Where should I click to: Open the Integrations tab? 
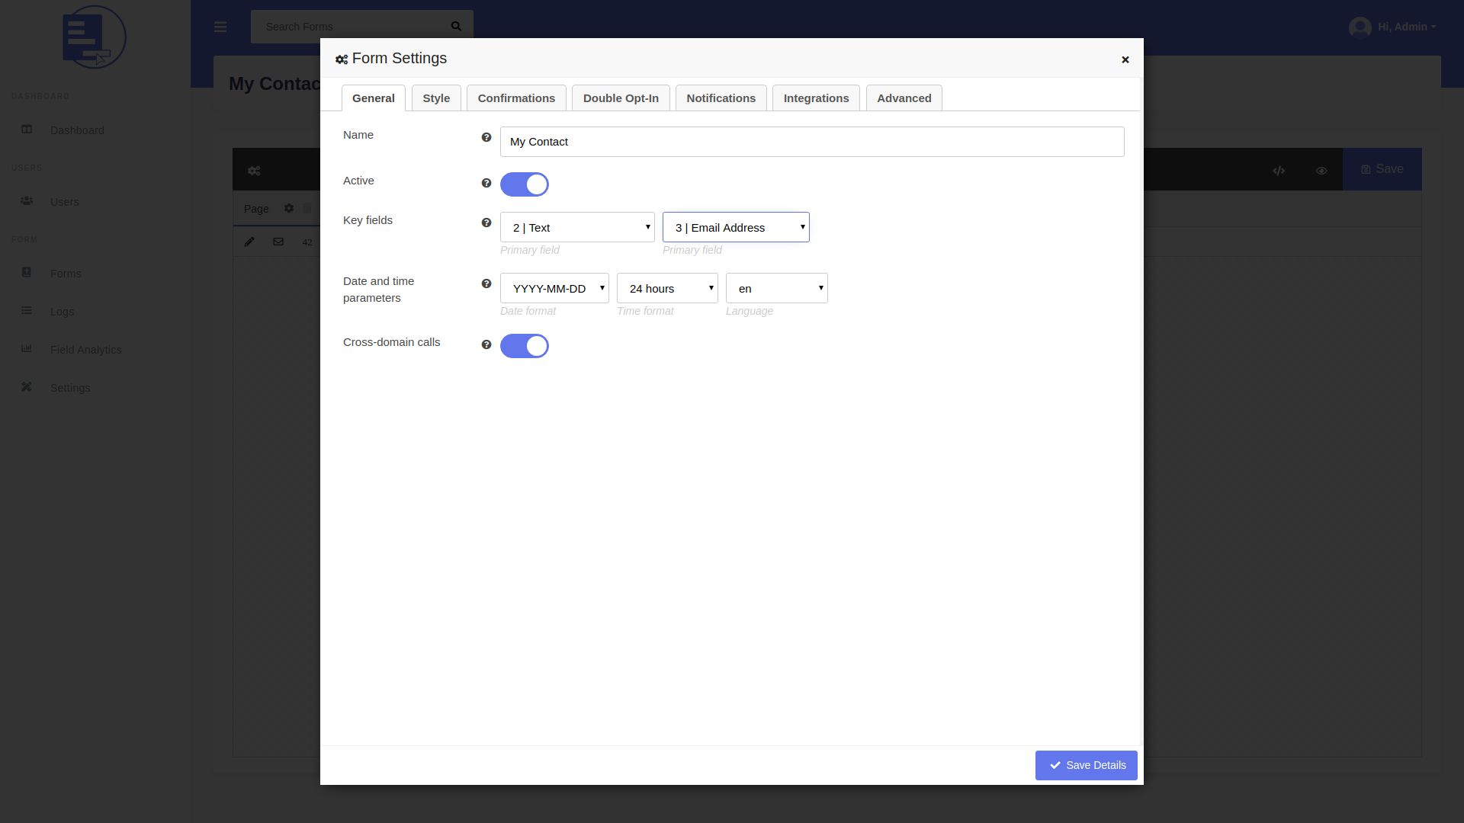pyautogui.click(x=816, y=98)
